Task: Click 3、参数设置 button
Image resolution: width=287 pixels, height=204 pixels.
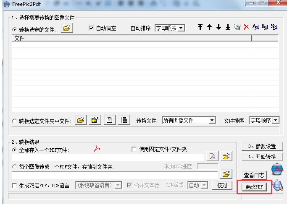Action: coord(262,146)
